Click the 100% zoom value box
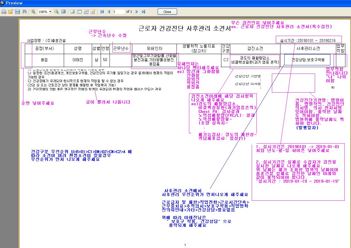Image resolution: width=351 pixels, height=248 pixels. (x=43, y=12)
